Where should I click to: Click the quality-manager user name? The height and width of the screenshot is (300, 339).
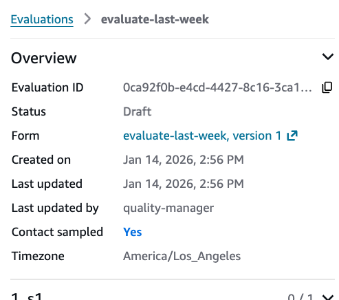(x=168, y=208)
